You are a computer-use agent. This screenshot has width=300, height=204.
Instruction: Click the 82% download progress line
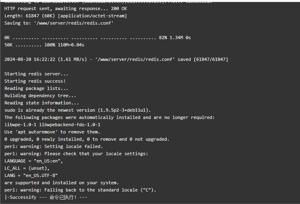coord(98,37)
